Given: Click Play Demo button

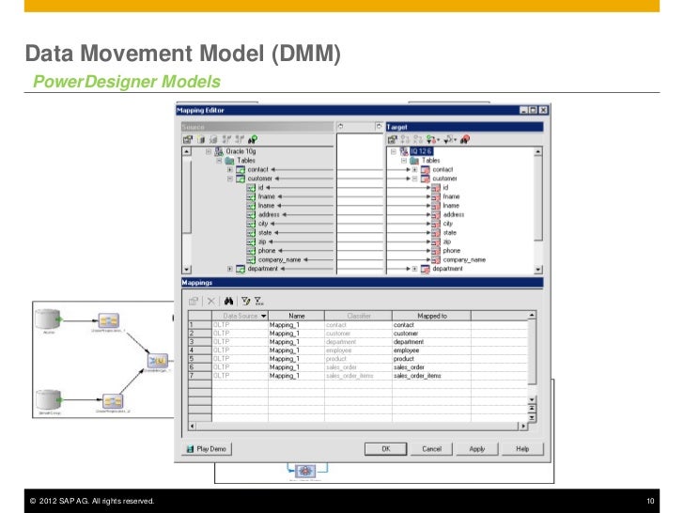Looking at the screenshot, I should click(x=207, y=449).
